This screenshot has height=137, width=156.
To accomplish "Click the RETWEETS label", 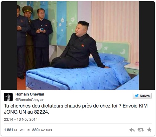I will 22,130.
